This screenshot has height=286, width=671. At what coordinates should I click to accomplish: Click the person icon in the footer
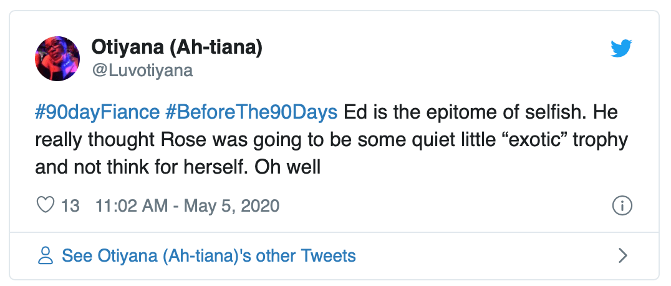[x=46, y=255]
